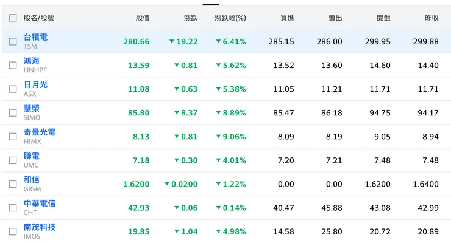Click the IMOS ticker symbol text
The height and width of the screenshot is (243, 451).
[32, 236]
